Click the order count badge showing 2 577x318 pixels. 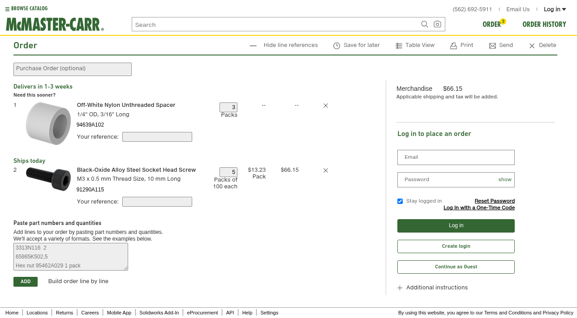[x=503, y=21]
